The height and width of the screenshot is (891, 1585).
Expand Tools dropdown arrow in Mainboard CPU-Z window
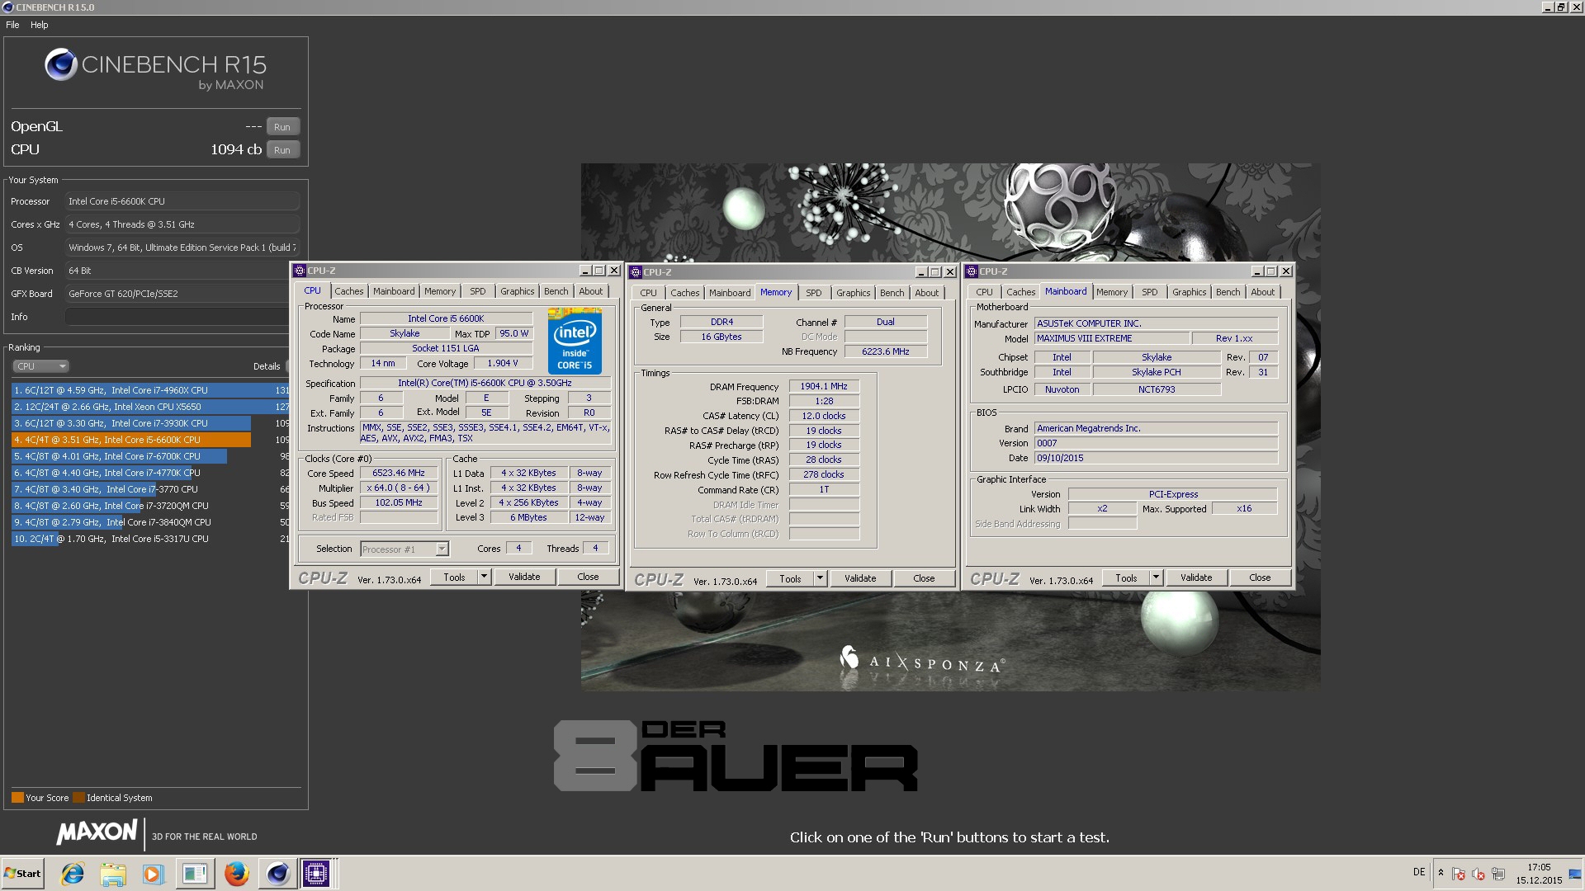point(1157,577)
